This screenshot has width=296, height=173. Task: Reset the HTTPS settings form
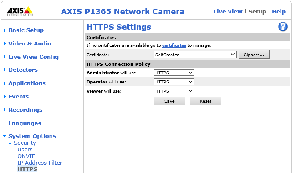205,101
